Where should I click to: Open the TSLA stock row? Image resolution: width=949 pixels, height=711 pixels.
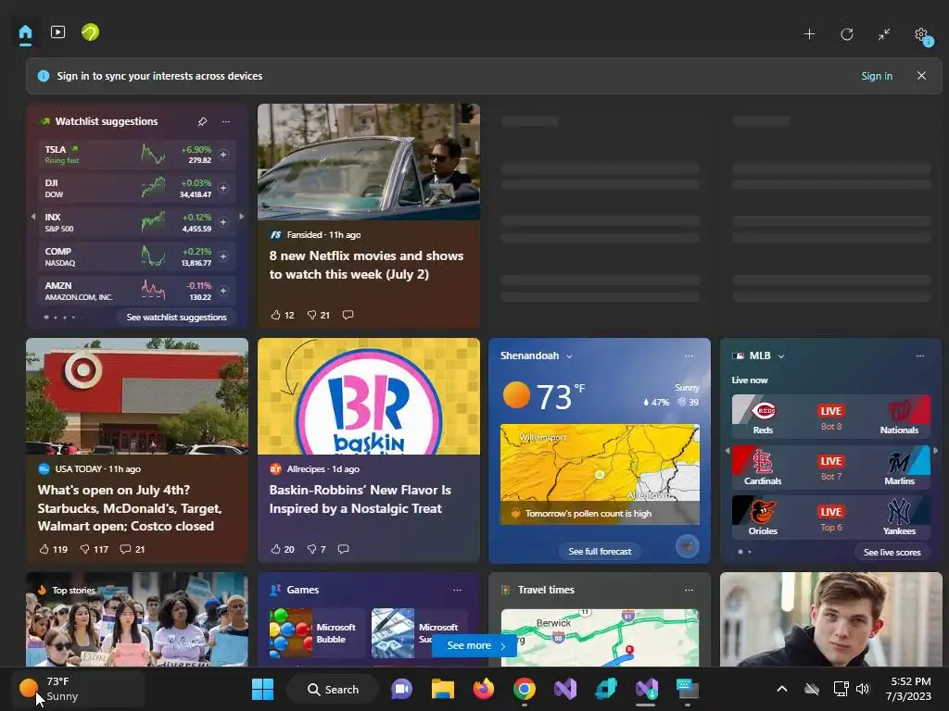coord(137,155)
